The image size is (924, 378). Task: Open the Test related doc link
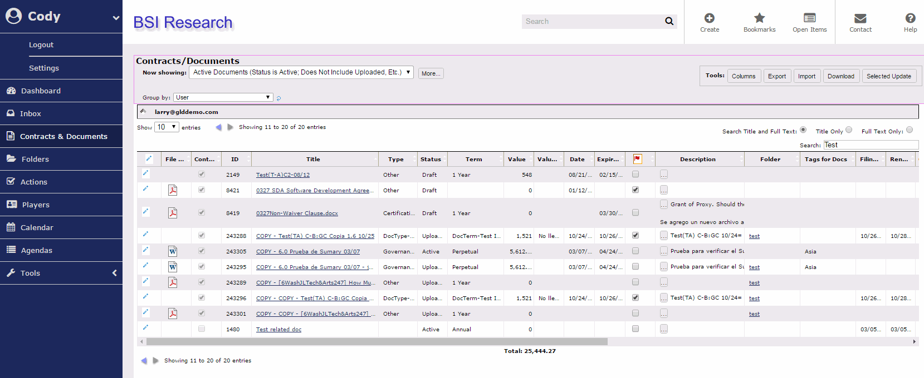click(x=278, y=330)
